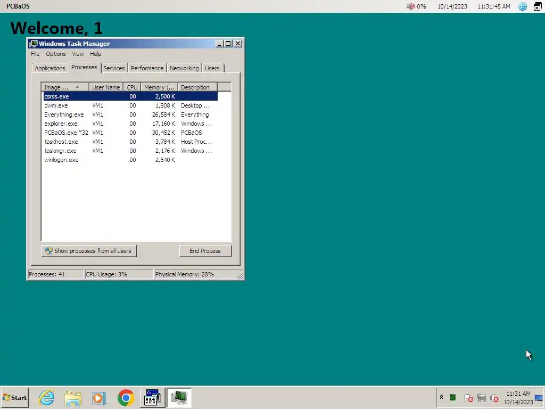
Task: Click the 26,584 K memory value
Action: [x=163, y=114]
